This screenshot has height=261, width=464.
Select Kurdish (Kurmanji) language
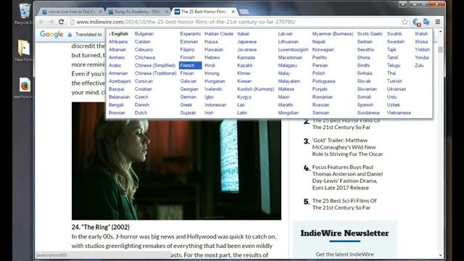(x=256, y=89)
